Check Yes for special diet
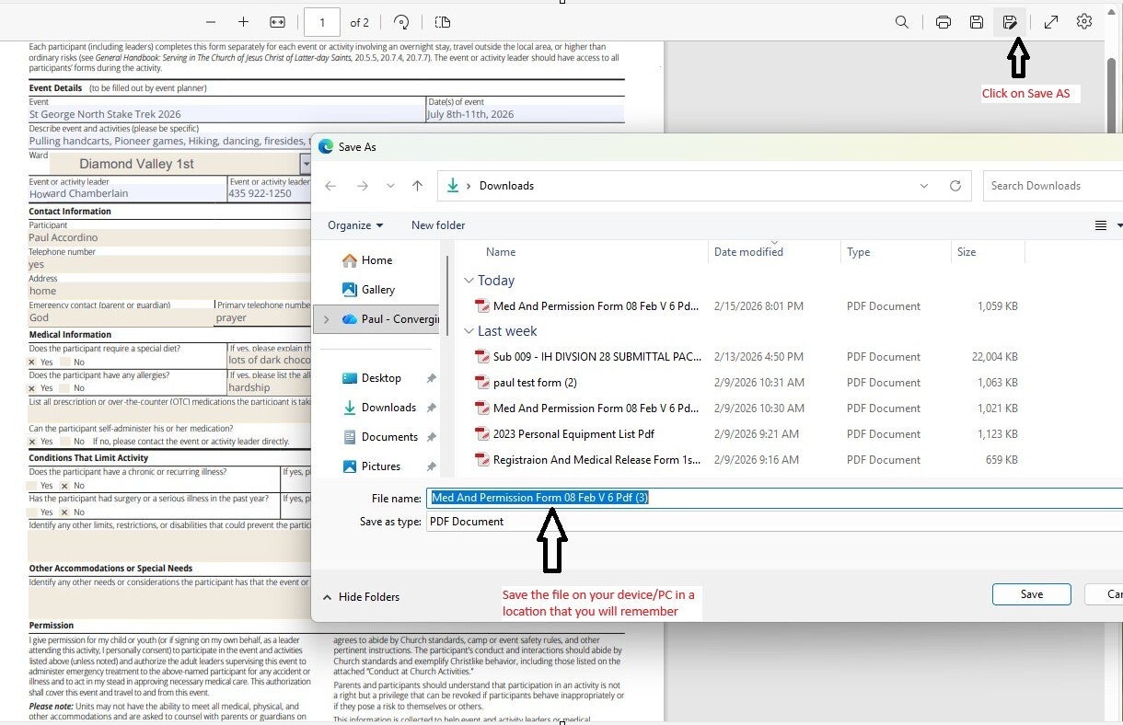1123x725 pixels. (x=32, y=362)
